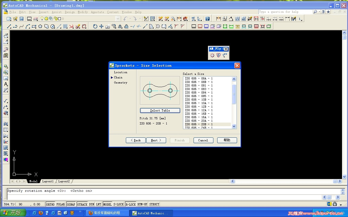This screenshot has width=348, height=217.
Task: Click Cancel in the Sprockets dialog
Action: pyautogui.click(x=203, y=140)
